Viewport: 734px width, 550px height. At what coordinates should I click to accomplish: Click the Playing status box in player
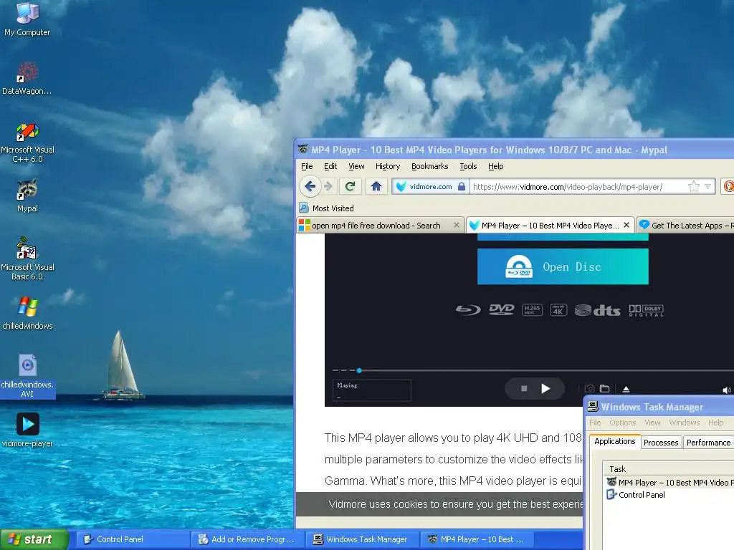point(372,390)
